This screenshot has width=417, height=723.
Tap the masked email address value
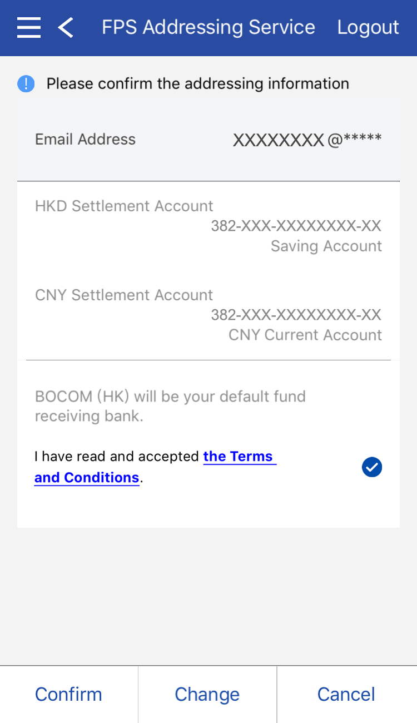point(307,140)
